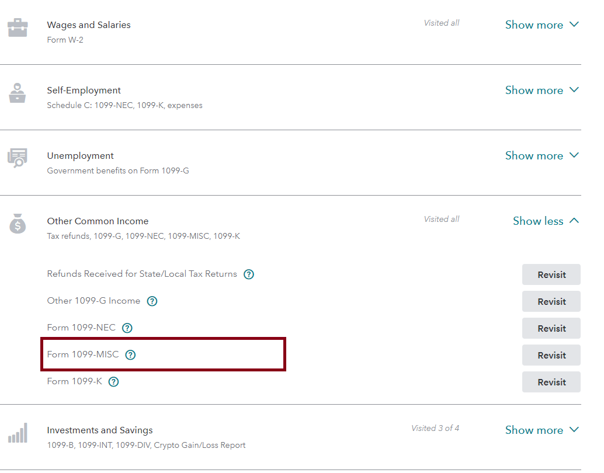Click the Unemployment document search icon
604x473 pixels.
[18, 158]
